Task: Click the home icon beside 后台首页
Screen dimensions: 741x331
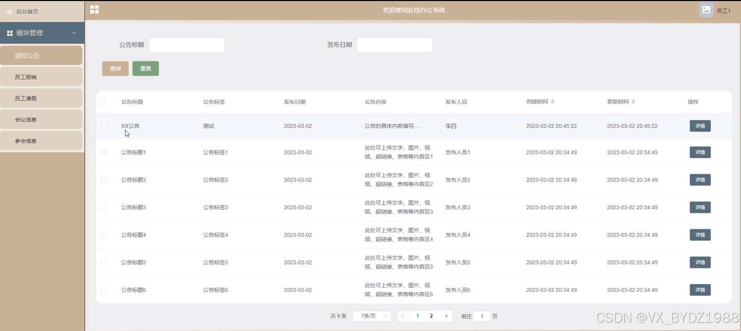Action: [x=10, y=11]
